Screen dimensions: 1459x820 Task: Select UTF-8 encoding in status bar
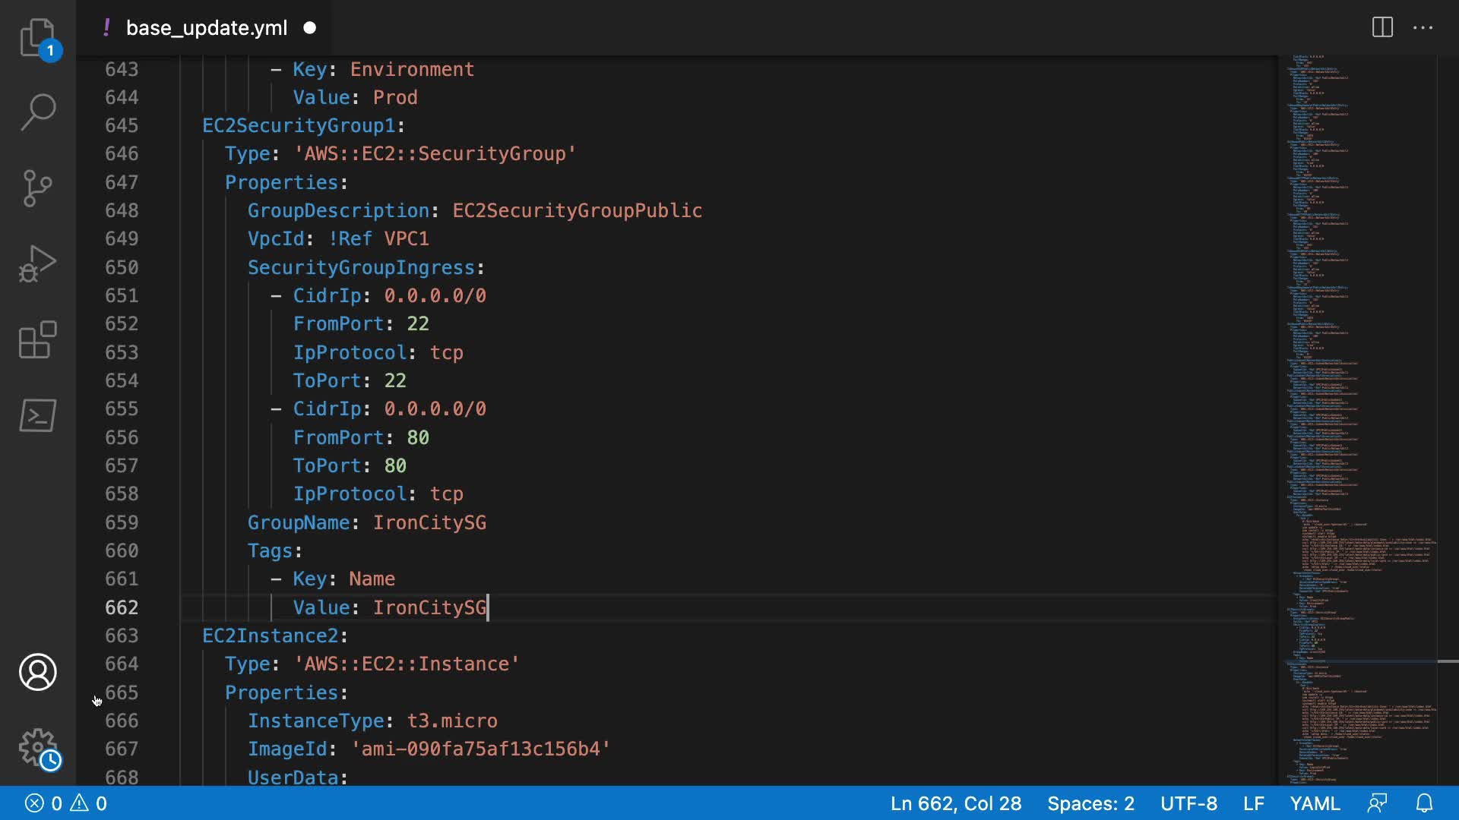pos(1188,803)
